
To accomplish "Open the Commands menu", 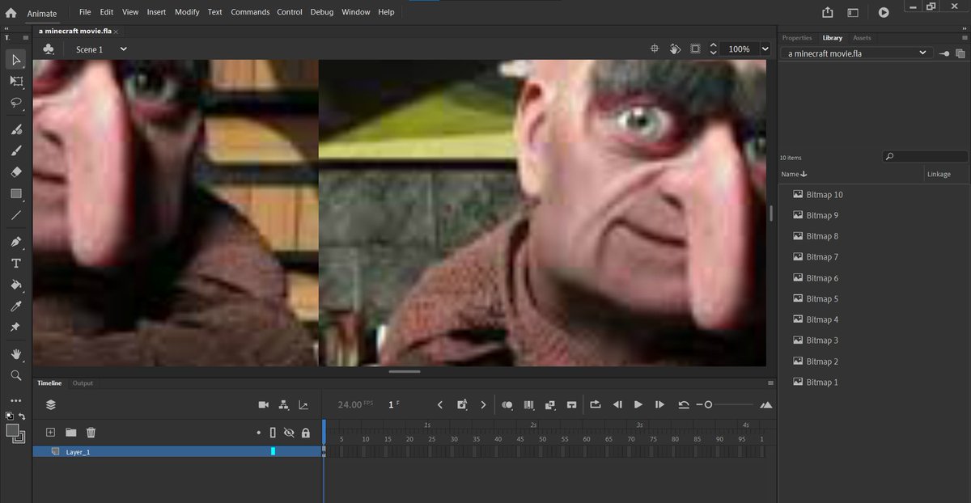I will point(250,12).
